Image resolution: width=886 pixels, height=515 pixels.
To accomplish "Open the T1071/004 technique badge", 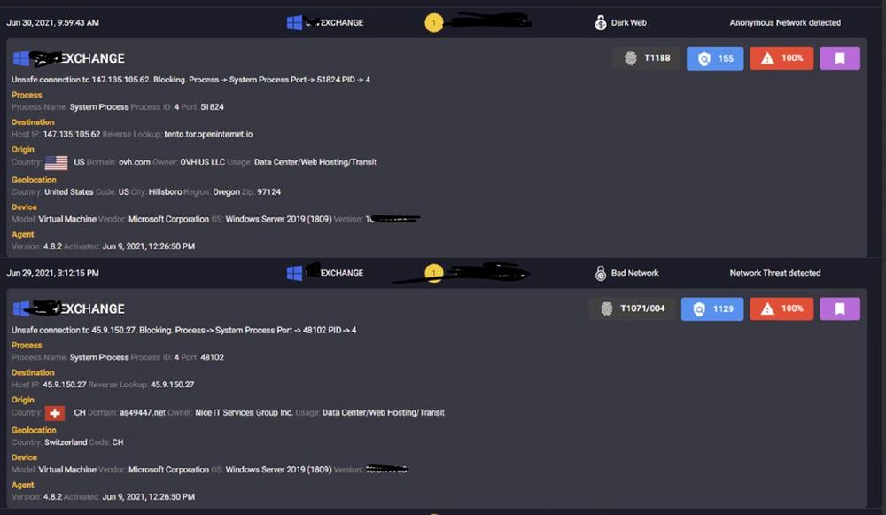I will pos(632,308).
